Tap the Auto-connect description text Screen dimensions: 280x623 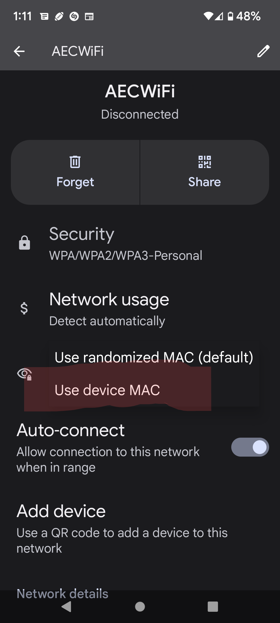(108, 460)
